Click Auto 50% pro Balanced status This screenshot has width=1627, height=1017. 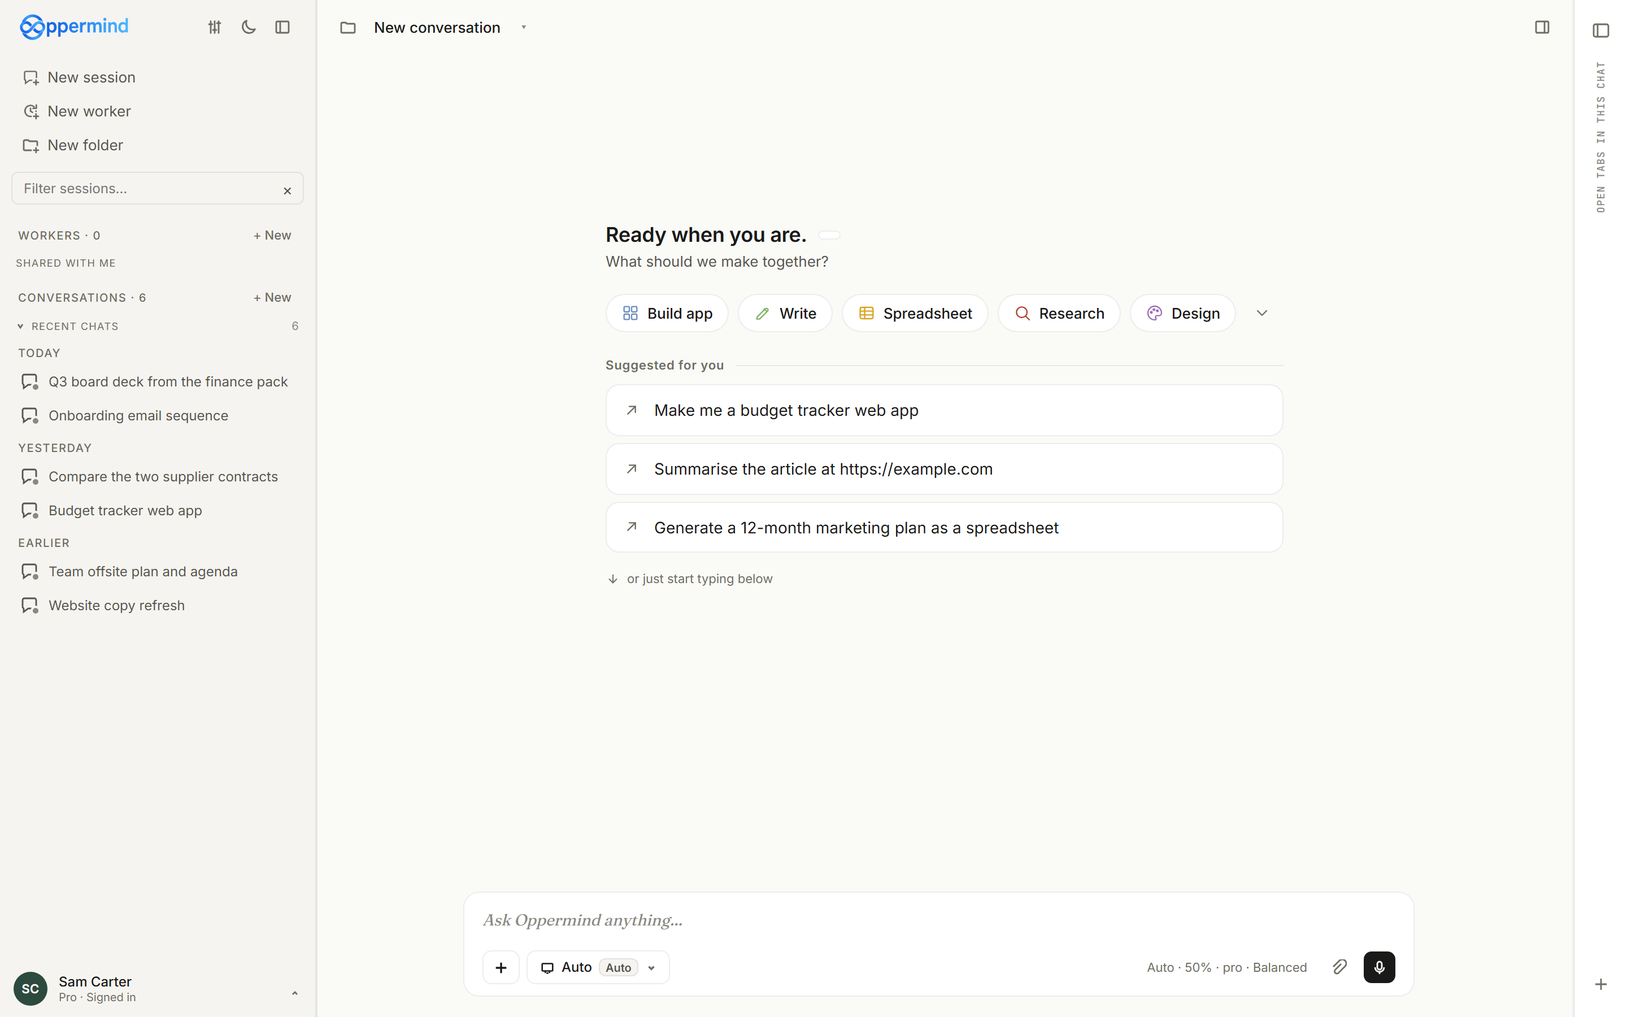point(1226,967)
